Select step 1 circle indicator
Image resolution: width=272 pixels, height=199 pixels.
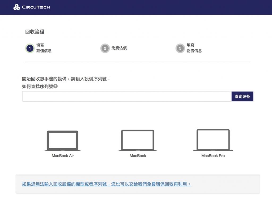(x=30, y=48)
